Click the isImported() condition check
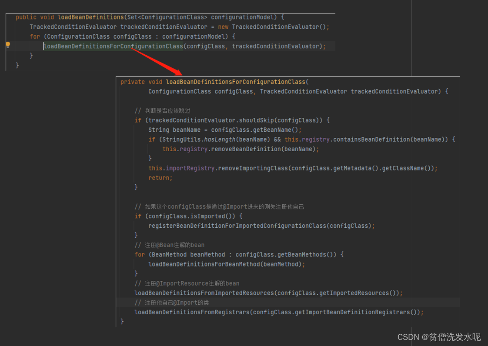This screenshot has height=346, width=488. pyautogui.click(x=214, y=216)
